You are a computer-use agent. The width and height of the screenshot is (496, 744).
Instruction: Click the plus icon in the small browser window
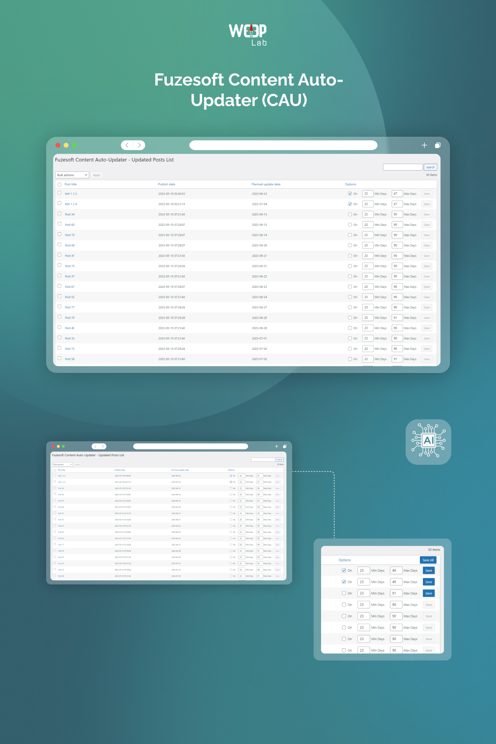tap(276, 446)
